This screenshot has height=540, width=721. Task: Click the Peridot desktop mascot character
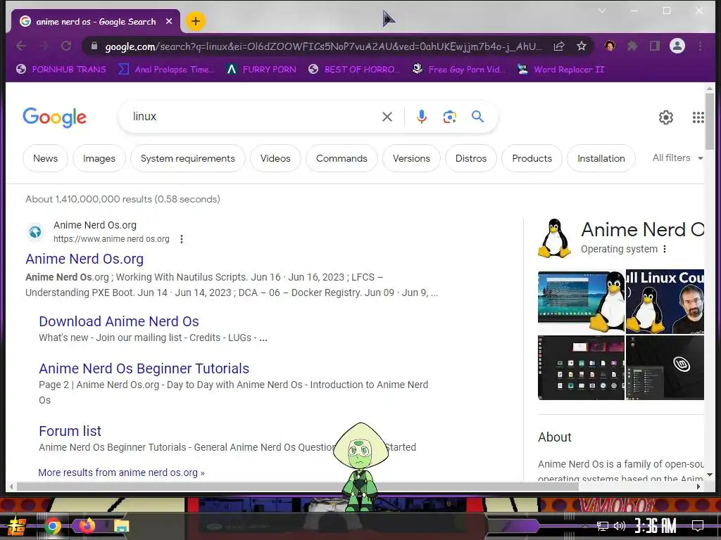pyautogui.click(x=361, y=468)
